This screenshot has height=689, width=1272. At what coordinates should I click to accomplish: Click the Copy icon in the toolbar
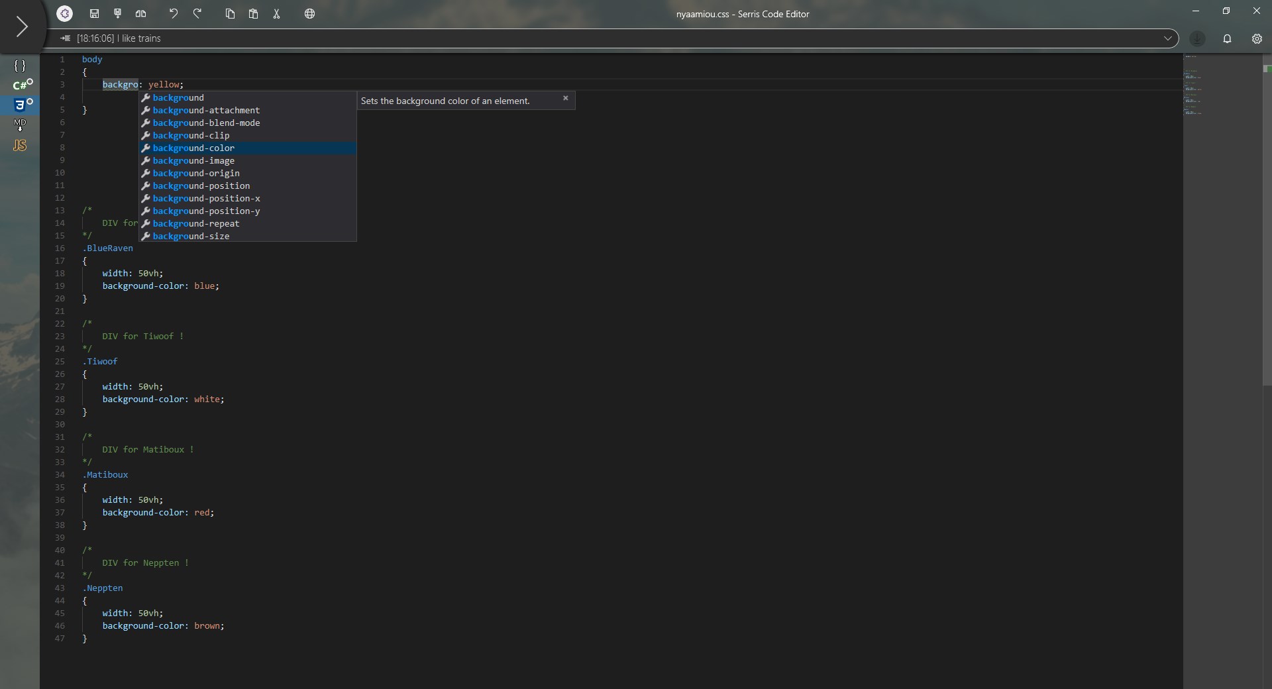pos(230,13)
